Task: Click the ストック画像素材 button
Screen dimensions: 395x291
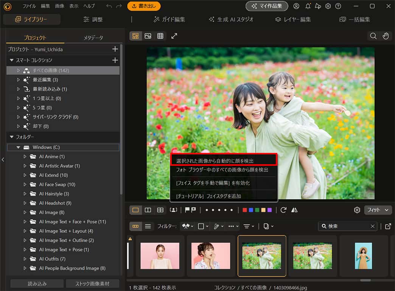Action: pos(92,284)
